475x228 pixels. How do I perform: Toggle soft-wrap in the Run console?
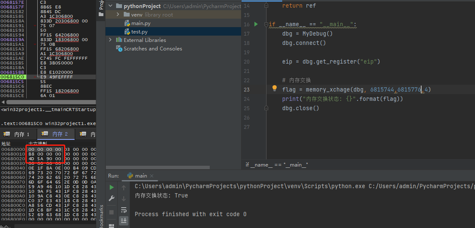(124, 210)
